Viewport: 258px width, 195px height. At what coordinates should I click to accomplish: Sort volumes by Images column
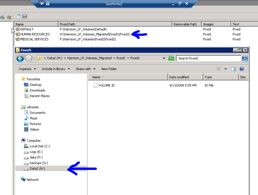pos(216,24)
